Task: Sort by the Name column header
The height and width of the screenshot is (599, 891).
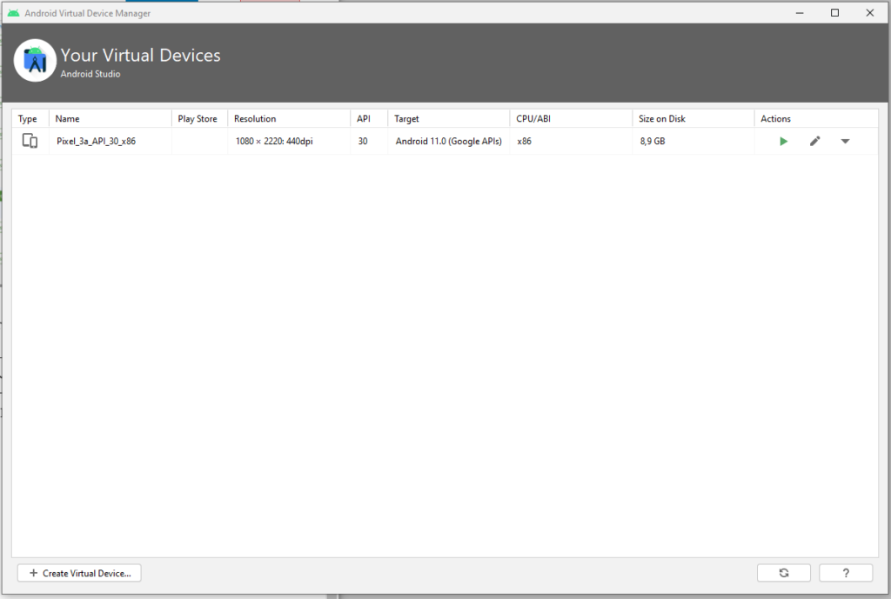Action: pos(111,118)
